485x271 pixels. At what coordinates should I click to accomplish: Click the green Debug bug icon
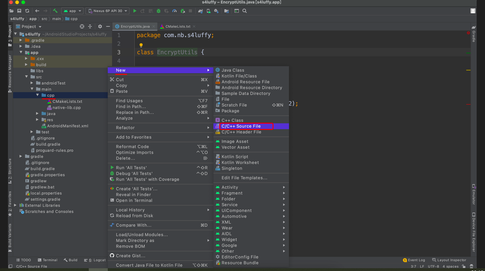pos(158,11)
